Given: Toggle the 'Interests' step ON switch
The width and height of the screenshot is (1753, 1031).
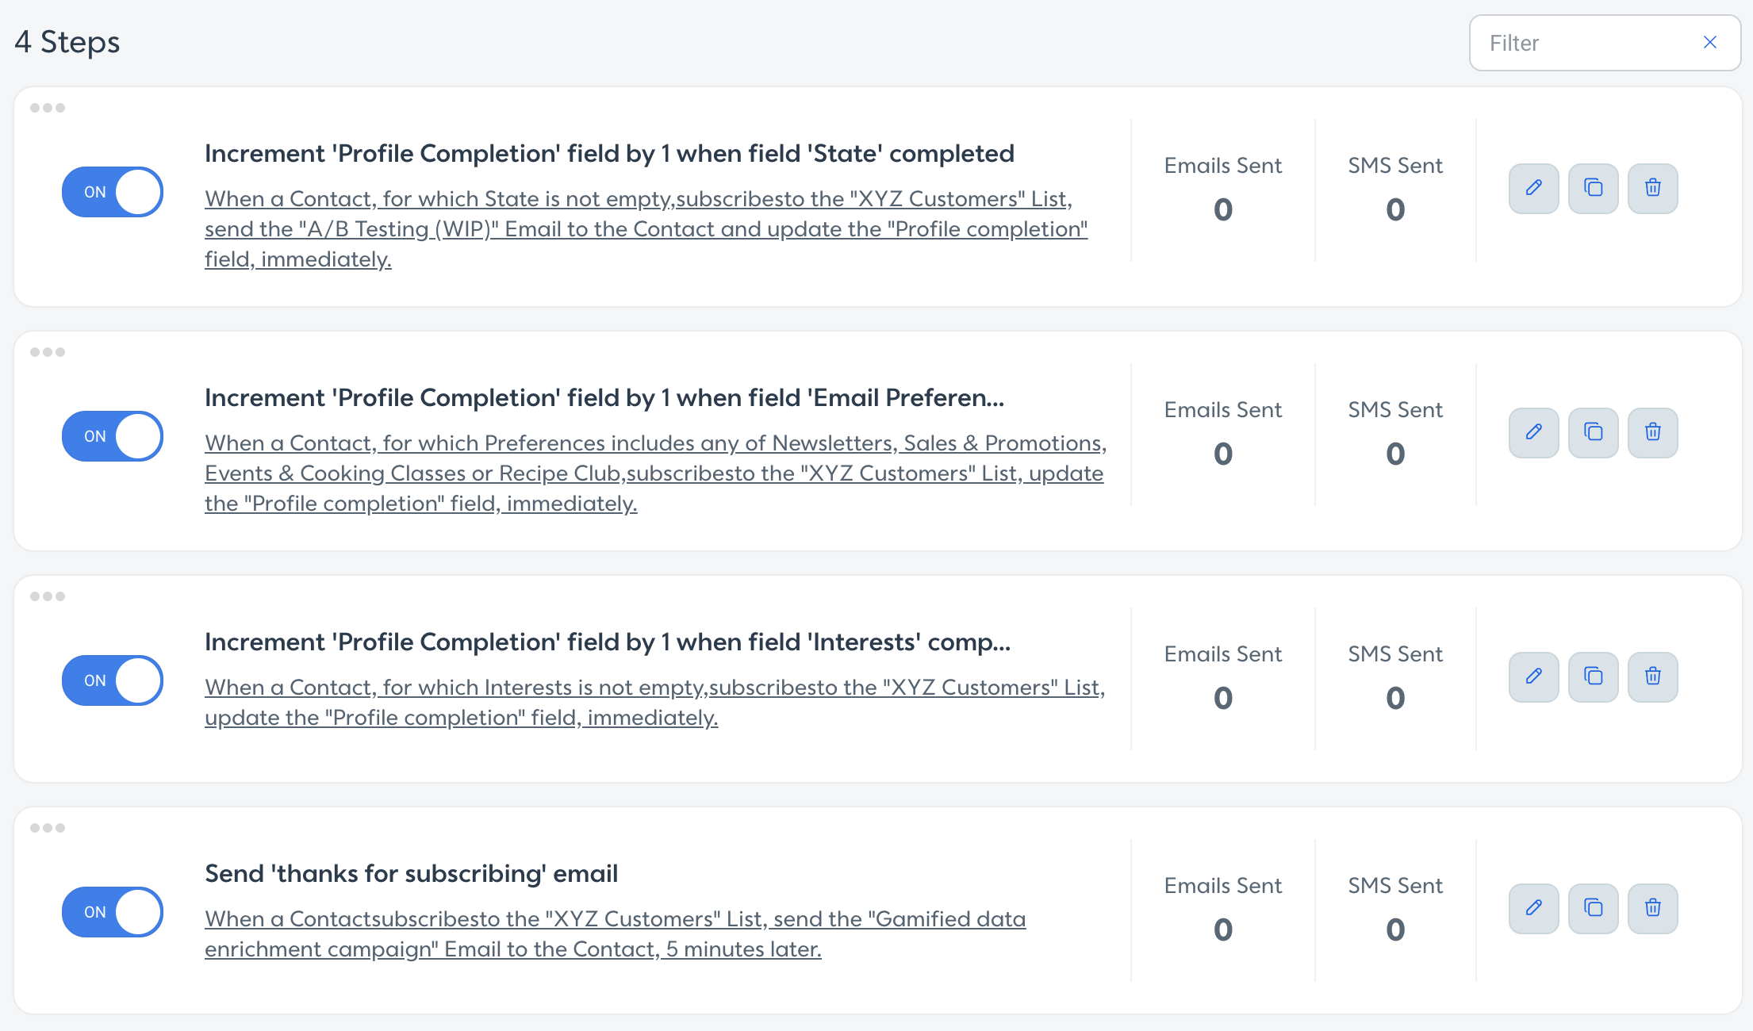Looking at the screenshot, I should pos(113,680).
